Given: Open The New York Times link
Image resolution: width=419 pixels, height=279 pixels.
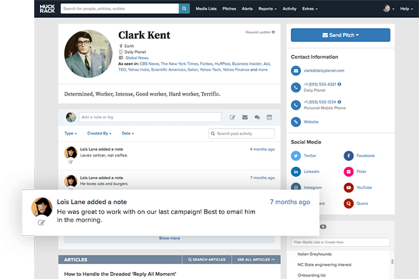Looking at the screenshot, I should (x=180, y=64).
